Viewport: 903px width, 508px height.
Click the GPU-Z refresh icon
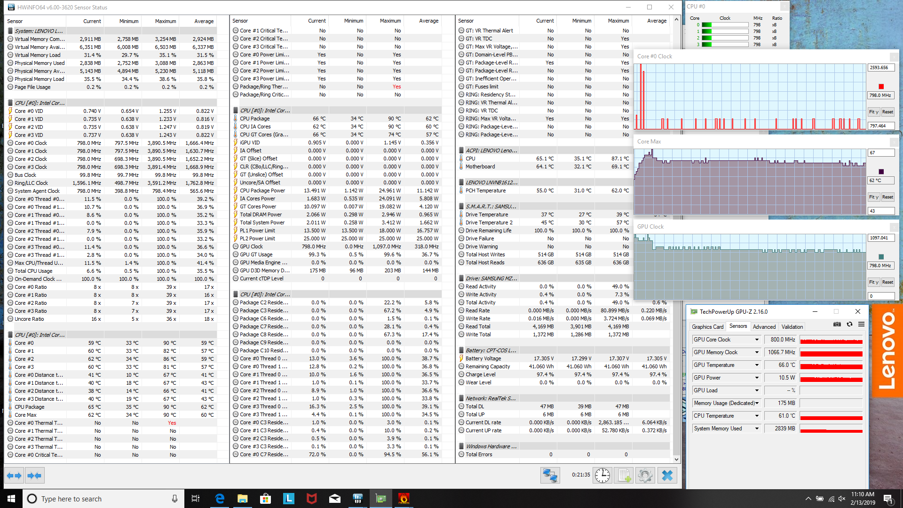849,324
